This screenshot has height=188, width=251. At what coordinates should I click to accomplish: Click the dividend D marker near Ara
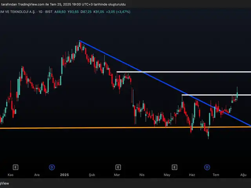[52, 167]
